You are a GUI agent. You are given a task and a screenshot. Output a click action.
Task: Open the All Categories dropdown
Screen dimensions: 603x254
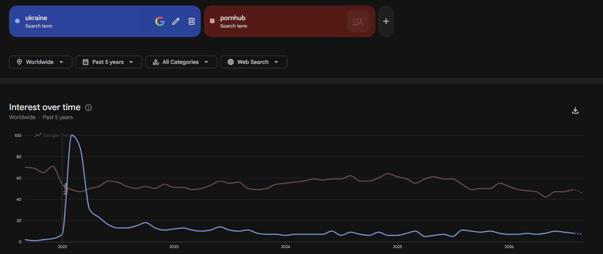tap(181, 62)
